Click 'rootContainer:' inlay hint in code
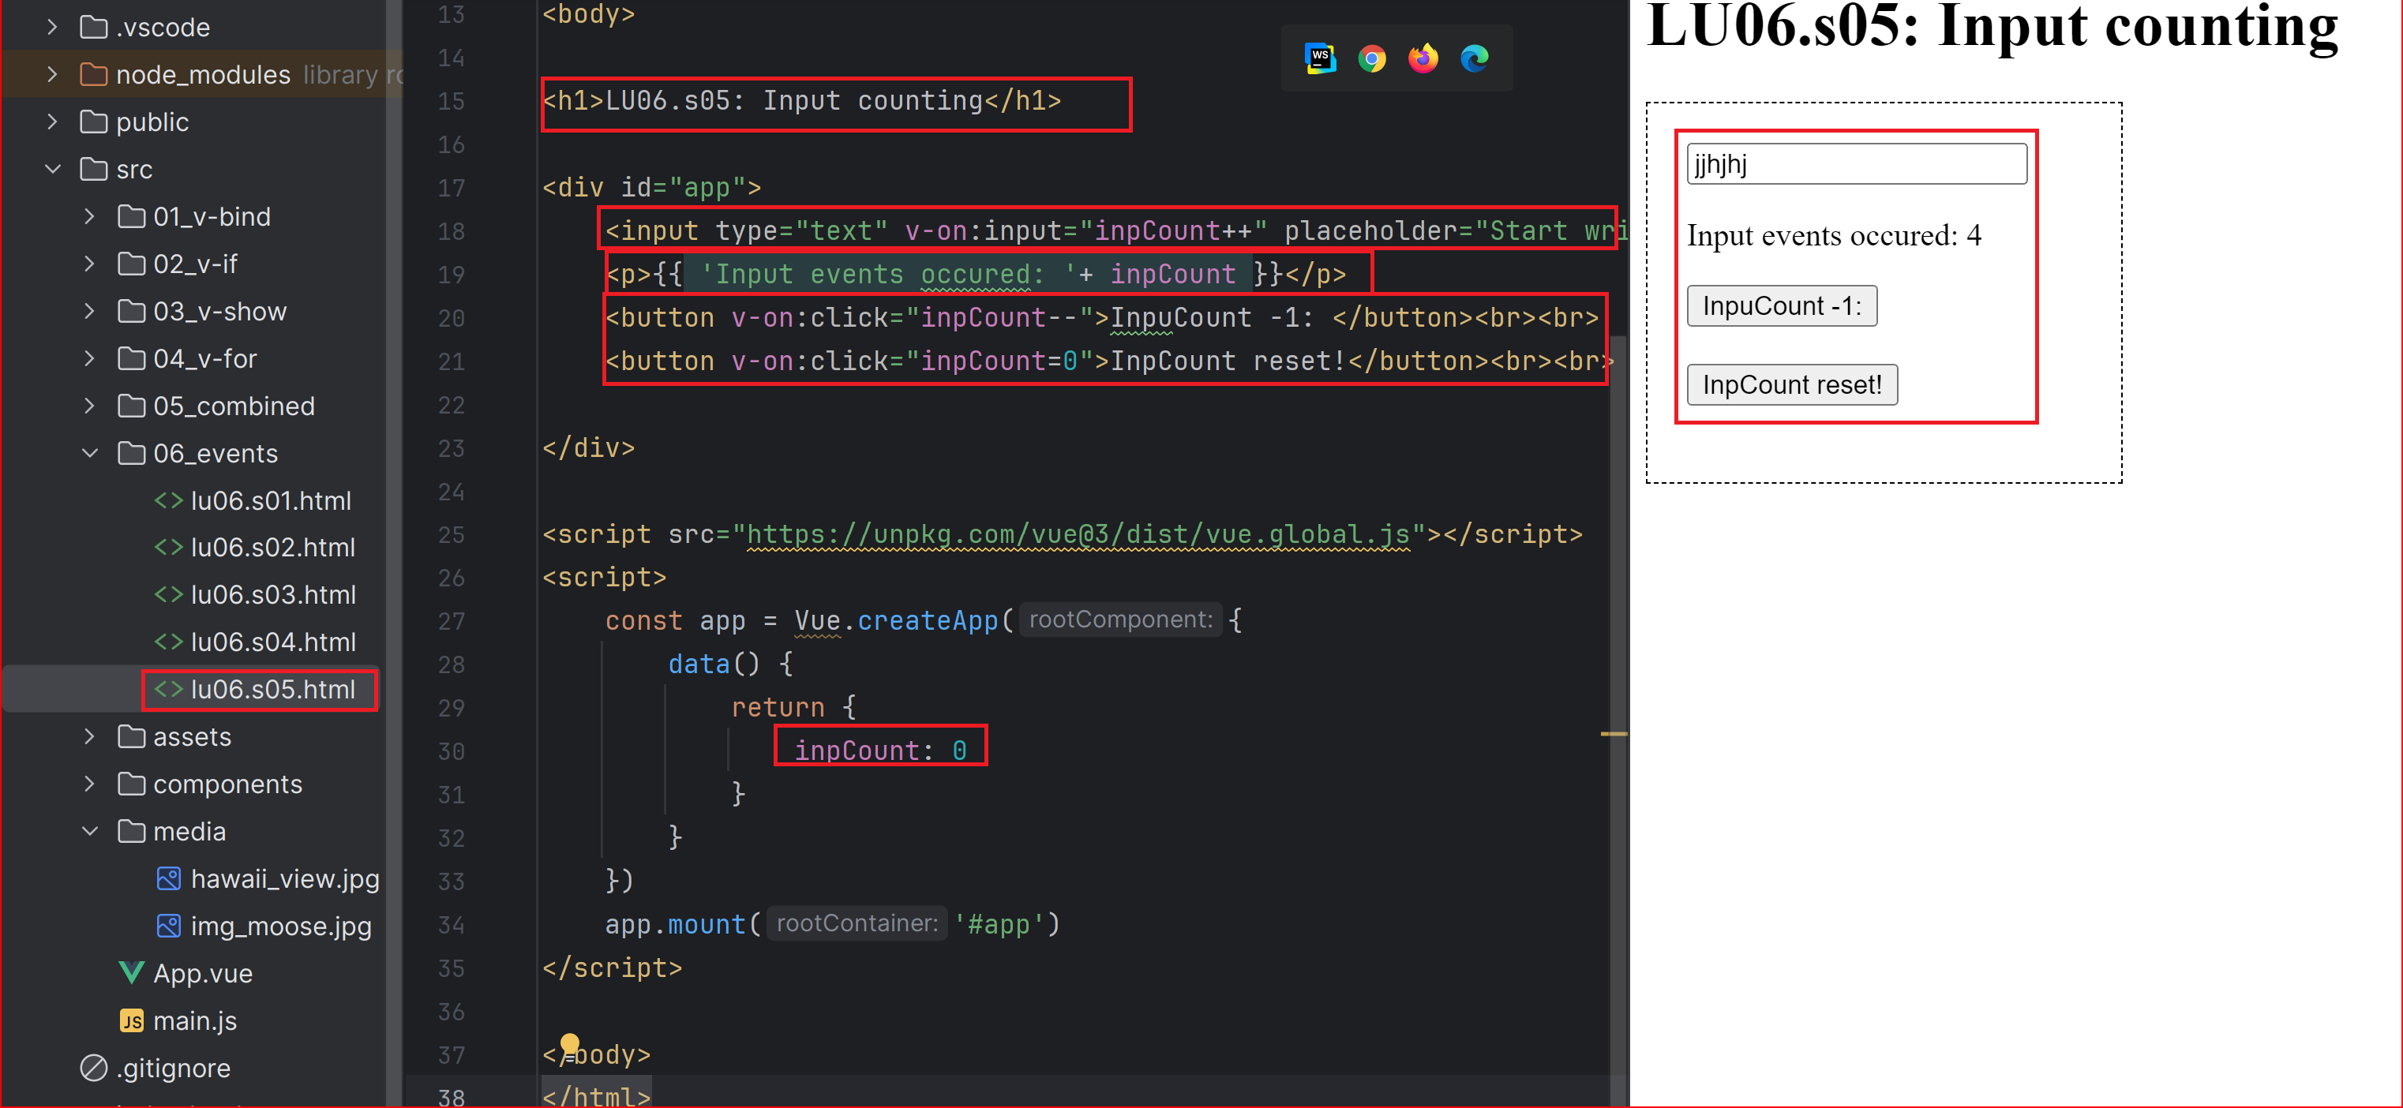The image size is (2403, 1108). [857, 923]
